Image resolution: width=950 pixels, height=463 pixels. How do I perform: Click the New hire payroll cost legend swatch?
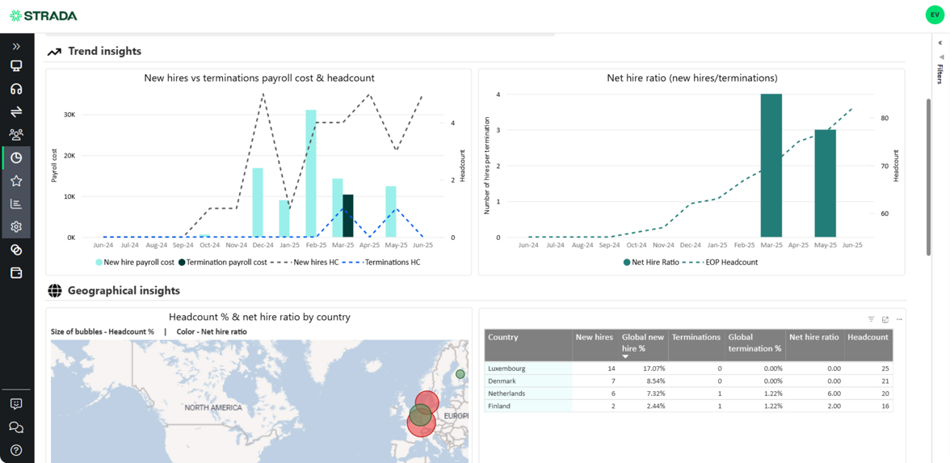coord(99,262)
